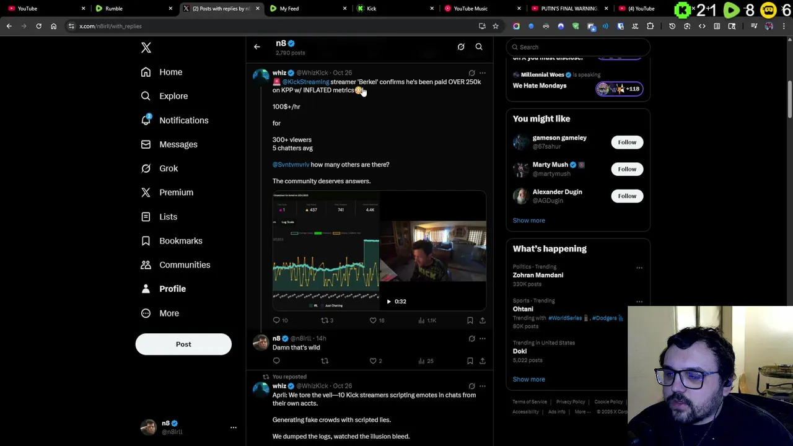Screen dimensions: 793x446
Task: Open the whiz profile avatar on Berkel post
Action: (x=261, y=77)
